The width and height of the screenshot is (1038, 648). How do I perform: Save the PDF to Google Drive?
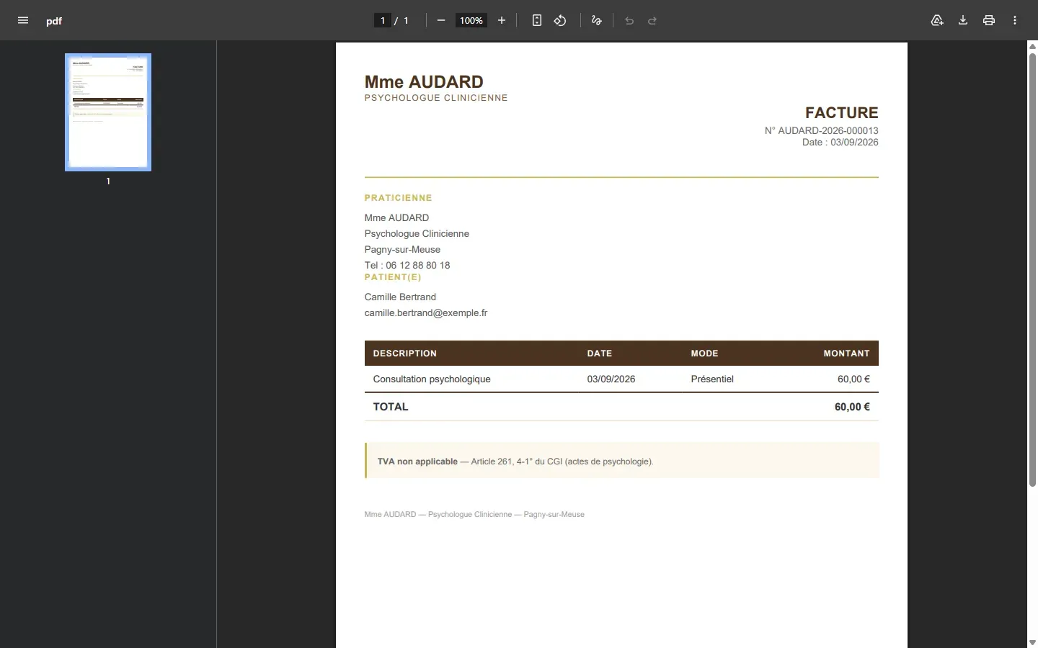pos(937,20)
